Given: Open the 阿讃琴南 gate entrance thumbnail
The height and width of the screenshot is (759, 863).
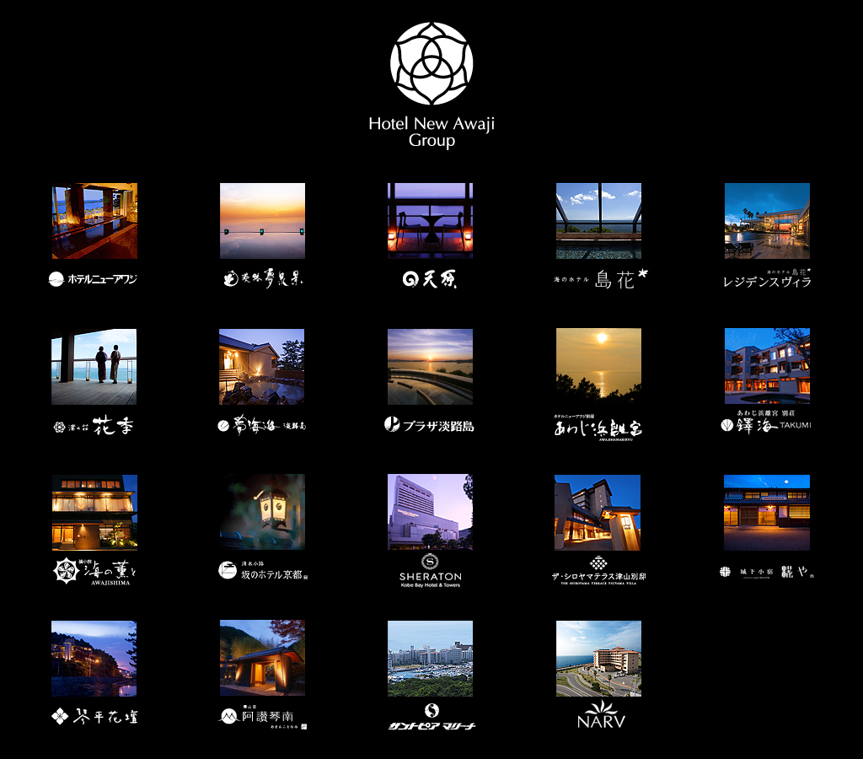Looking at the screenshot, I should [x=263, y=658].
